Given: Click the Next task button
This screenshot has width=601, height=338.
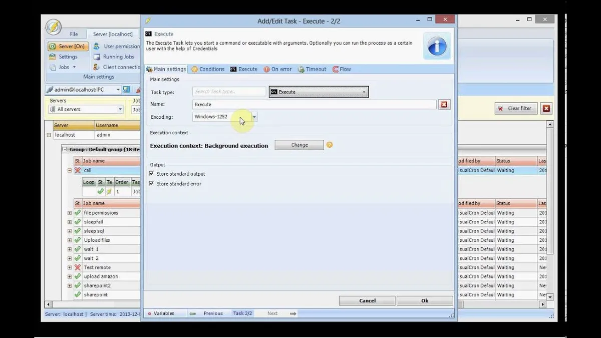Looking at the screenshot, I should [272, 313].
